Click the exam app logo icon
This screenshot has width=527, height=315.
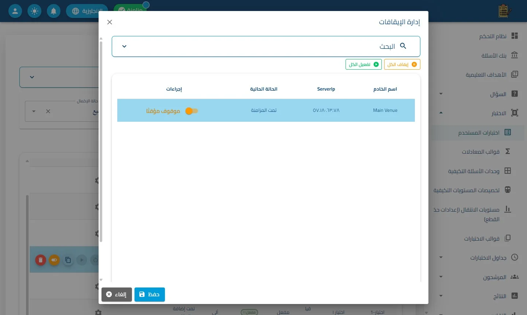coord(505,11)
